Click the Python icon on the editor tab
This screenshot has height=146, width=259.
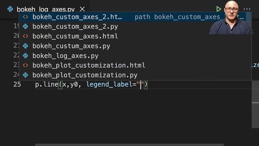10,9
